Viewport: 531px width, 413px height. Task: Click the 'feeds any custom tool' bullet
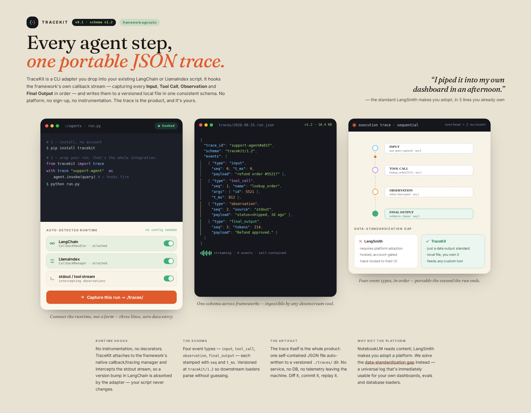(x=444, y=261)
